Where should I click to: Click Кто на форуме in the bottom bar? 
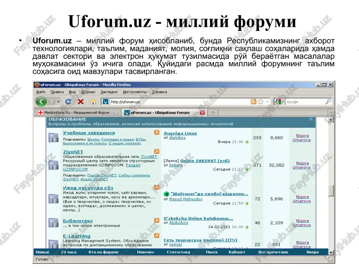pos(103,252)
